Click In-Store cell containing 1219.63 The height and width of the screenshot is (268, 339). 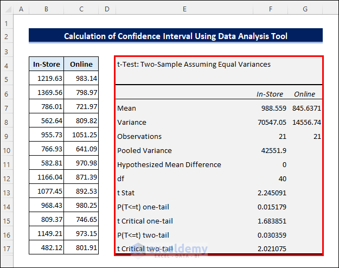coord(46,79)
